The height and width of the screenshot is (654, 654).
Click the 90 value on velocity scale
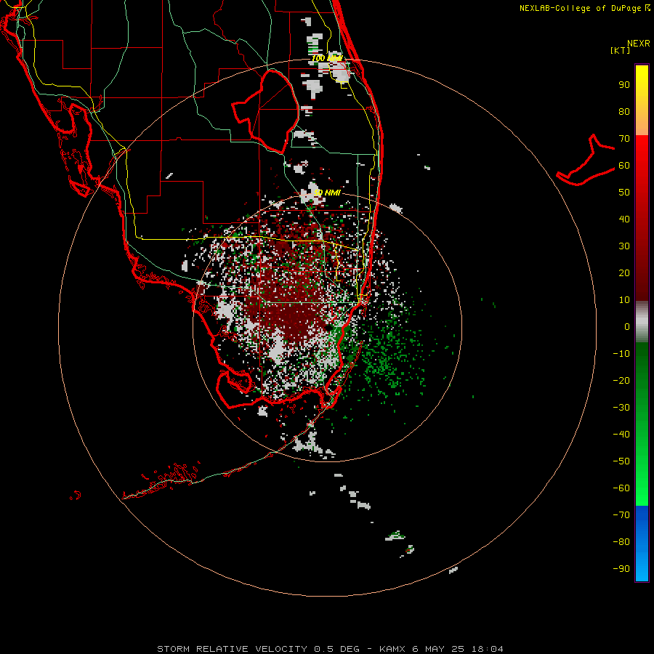click(x=624, y=85)
